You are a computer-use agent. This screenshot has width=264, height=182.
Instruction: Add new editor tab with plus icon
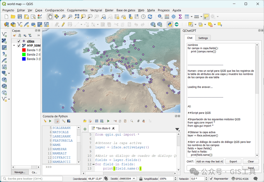tap(85, 129)
